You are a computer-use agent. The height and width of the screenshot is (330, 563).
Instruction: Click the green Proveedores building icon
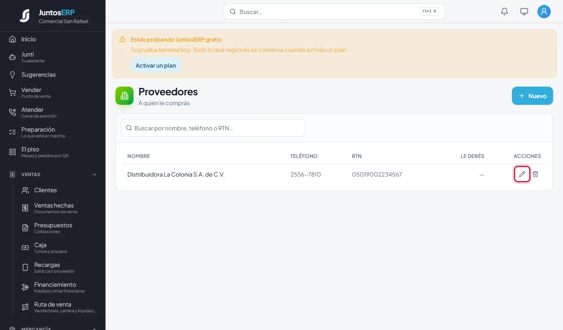(x=124, y=96)
